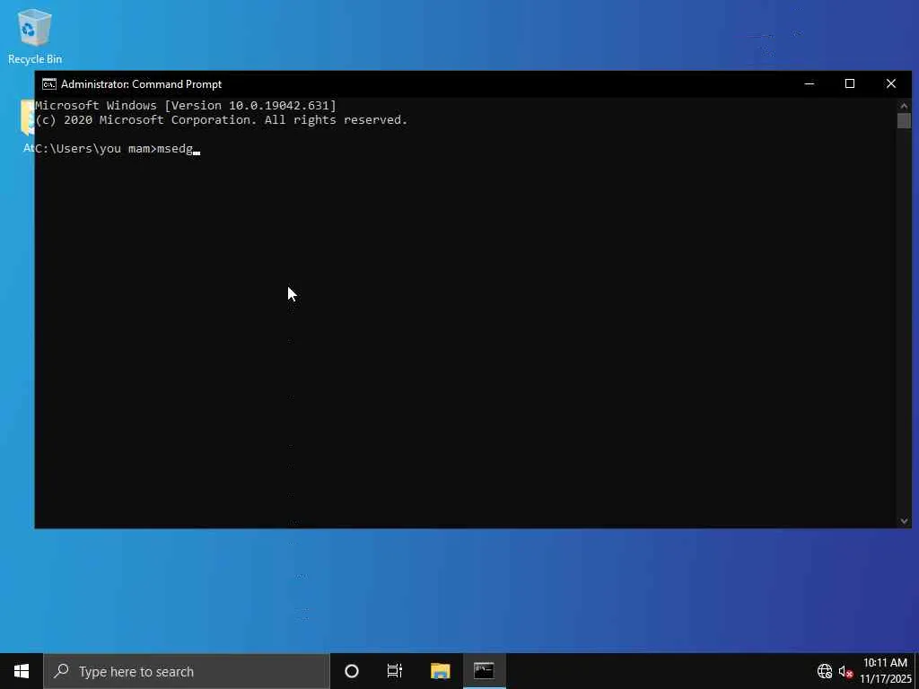Screen dimensions: 919x689
Task: Open the Recycle Bin desktop icon
Action: 35,36
